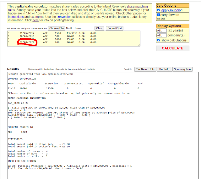This screenshot has width=201, height=179.
Task: Click the TRADE MATCHING INFORMATION line
Action: coord(27,98)
